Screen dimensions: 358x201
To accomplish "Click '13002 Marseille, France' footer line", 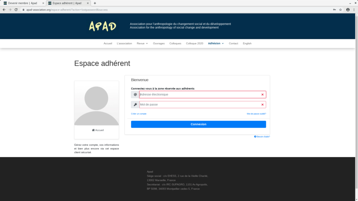I will (161, 180).
